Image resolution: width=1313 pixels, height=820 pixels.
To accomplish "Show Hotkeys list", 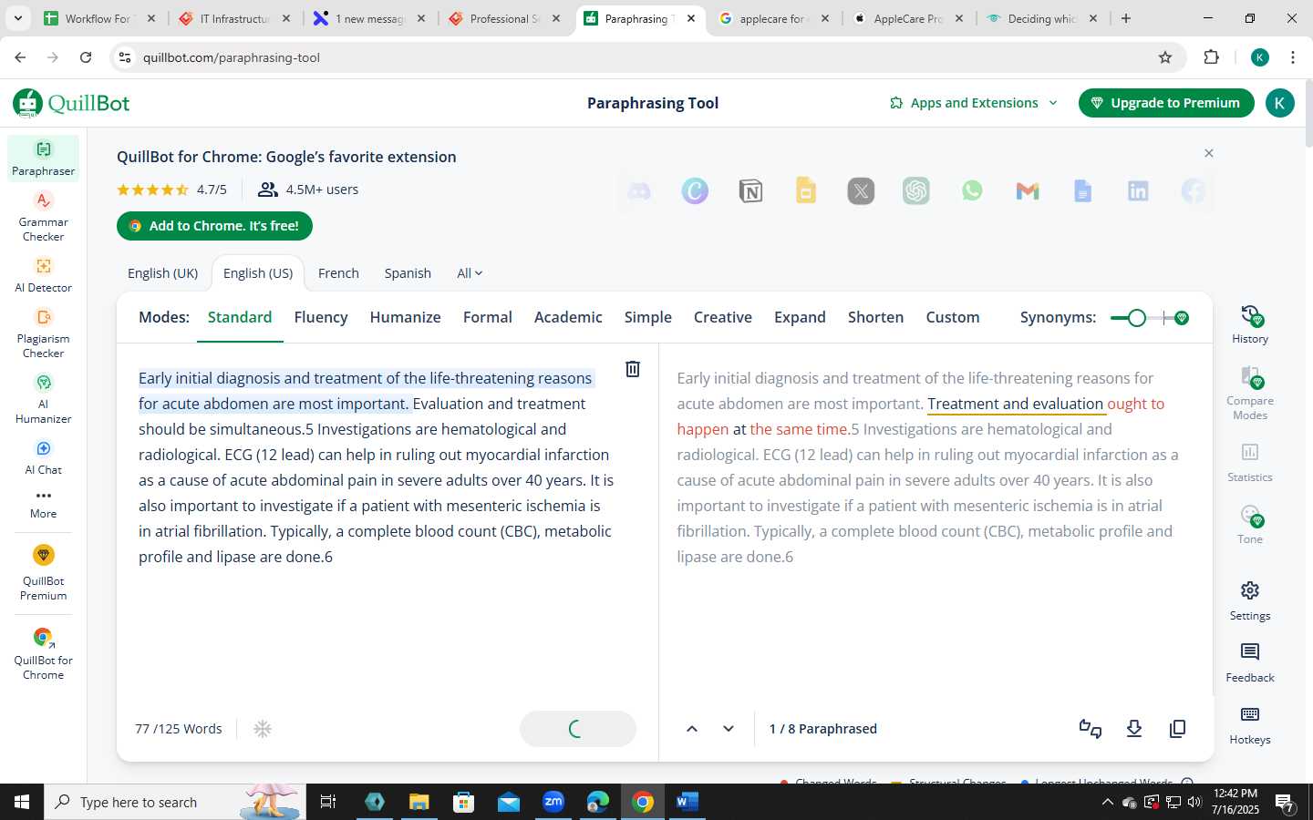I will click(x=1250, y=725).
